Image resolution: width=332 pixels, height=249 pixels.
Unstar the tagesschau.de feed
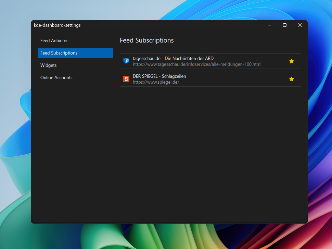tap(291, 61)
